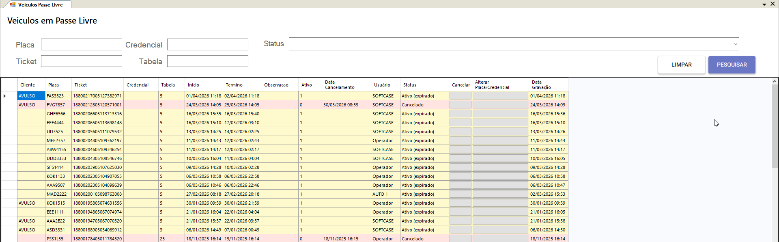Click the PESQUISAR button
This screenshot has width=779, height=242.
click(732, 65)
